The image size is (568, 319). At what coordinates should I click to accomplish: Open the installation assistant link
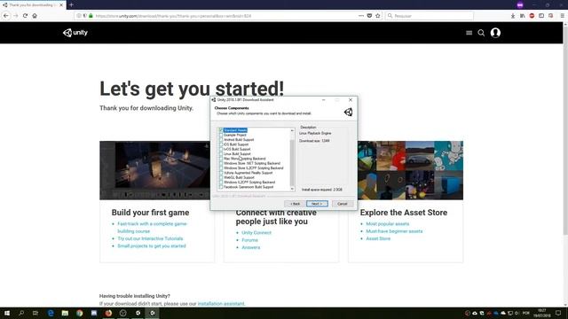pos(221,304)
